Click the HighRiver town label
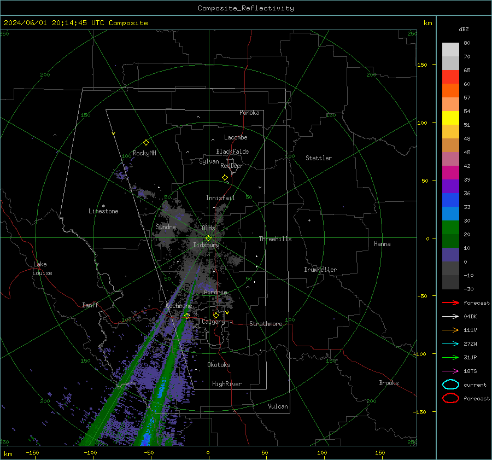The height and width of the screenshot is (460, 492). 227,384
